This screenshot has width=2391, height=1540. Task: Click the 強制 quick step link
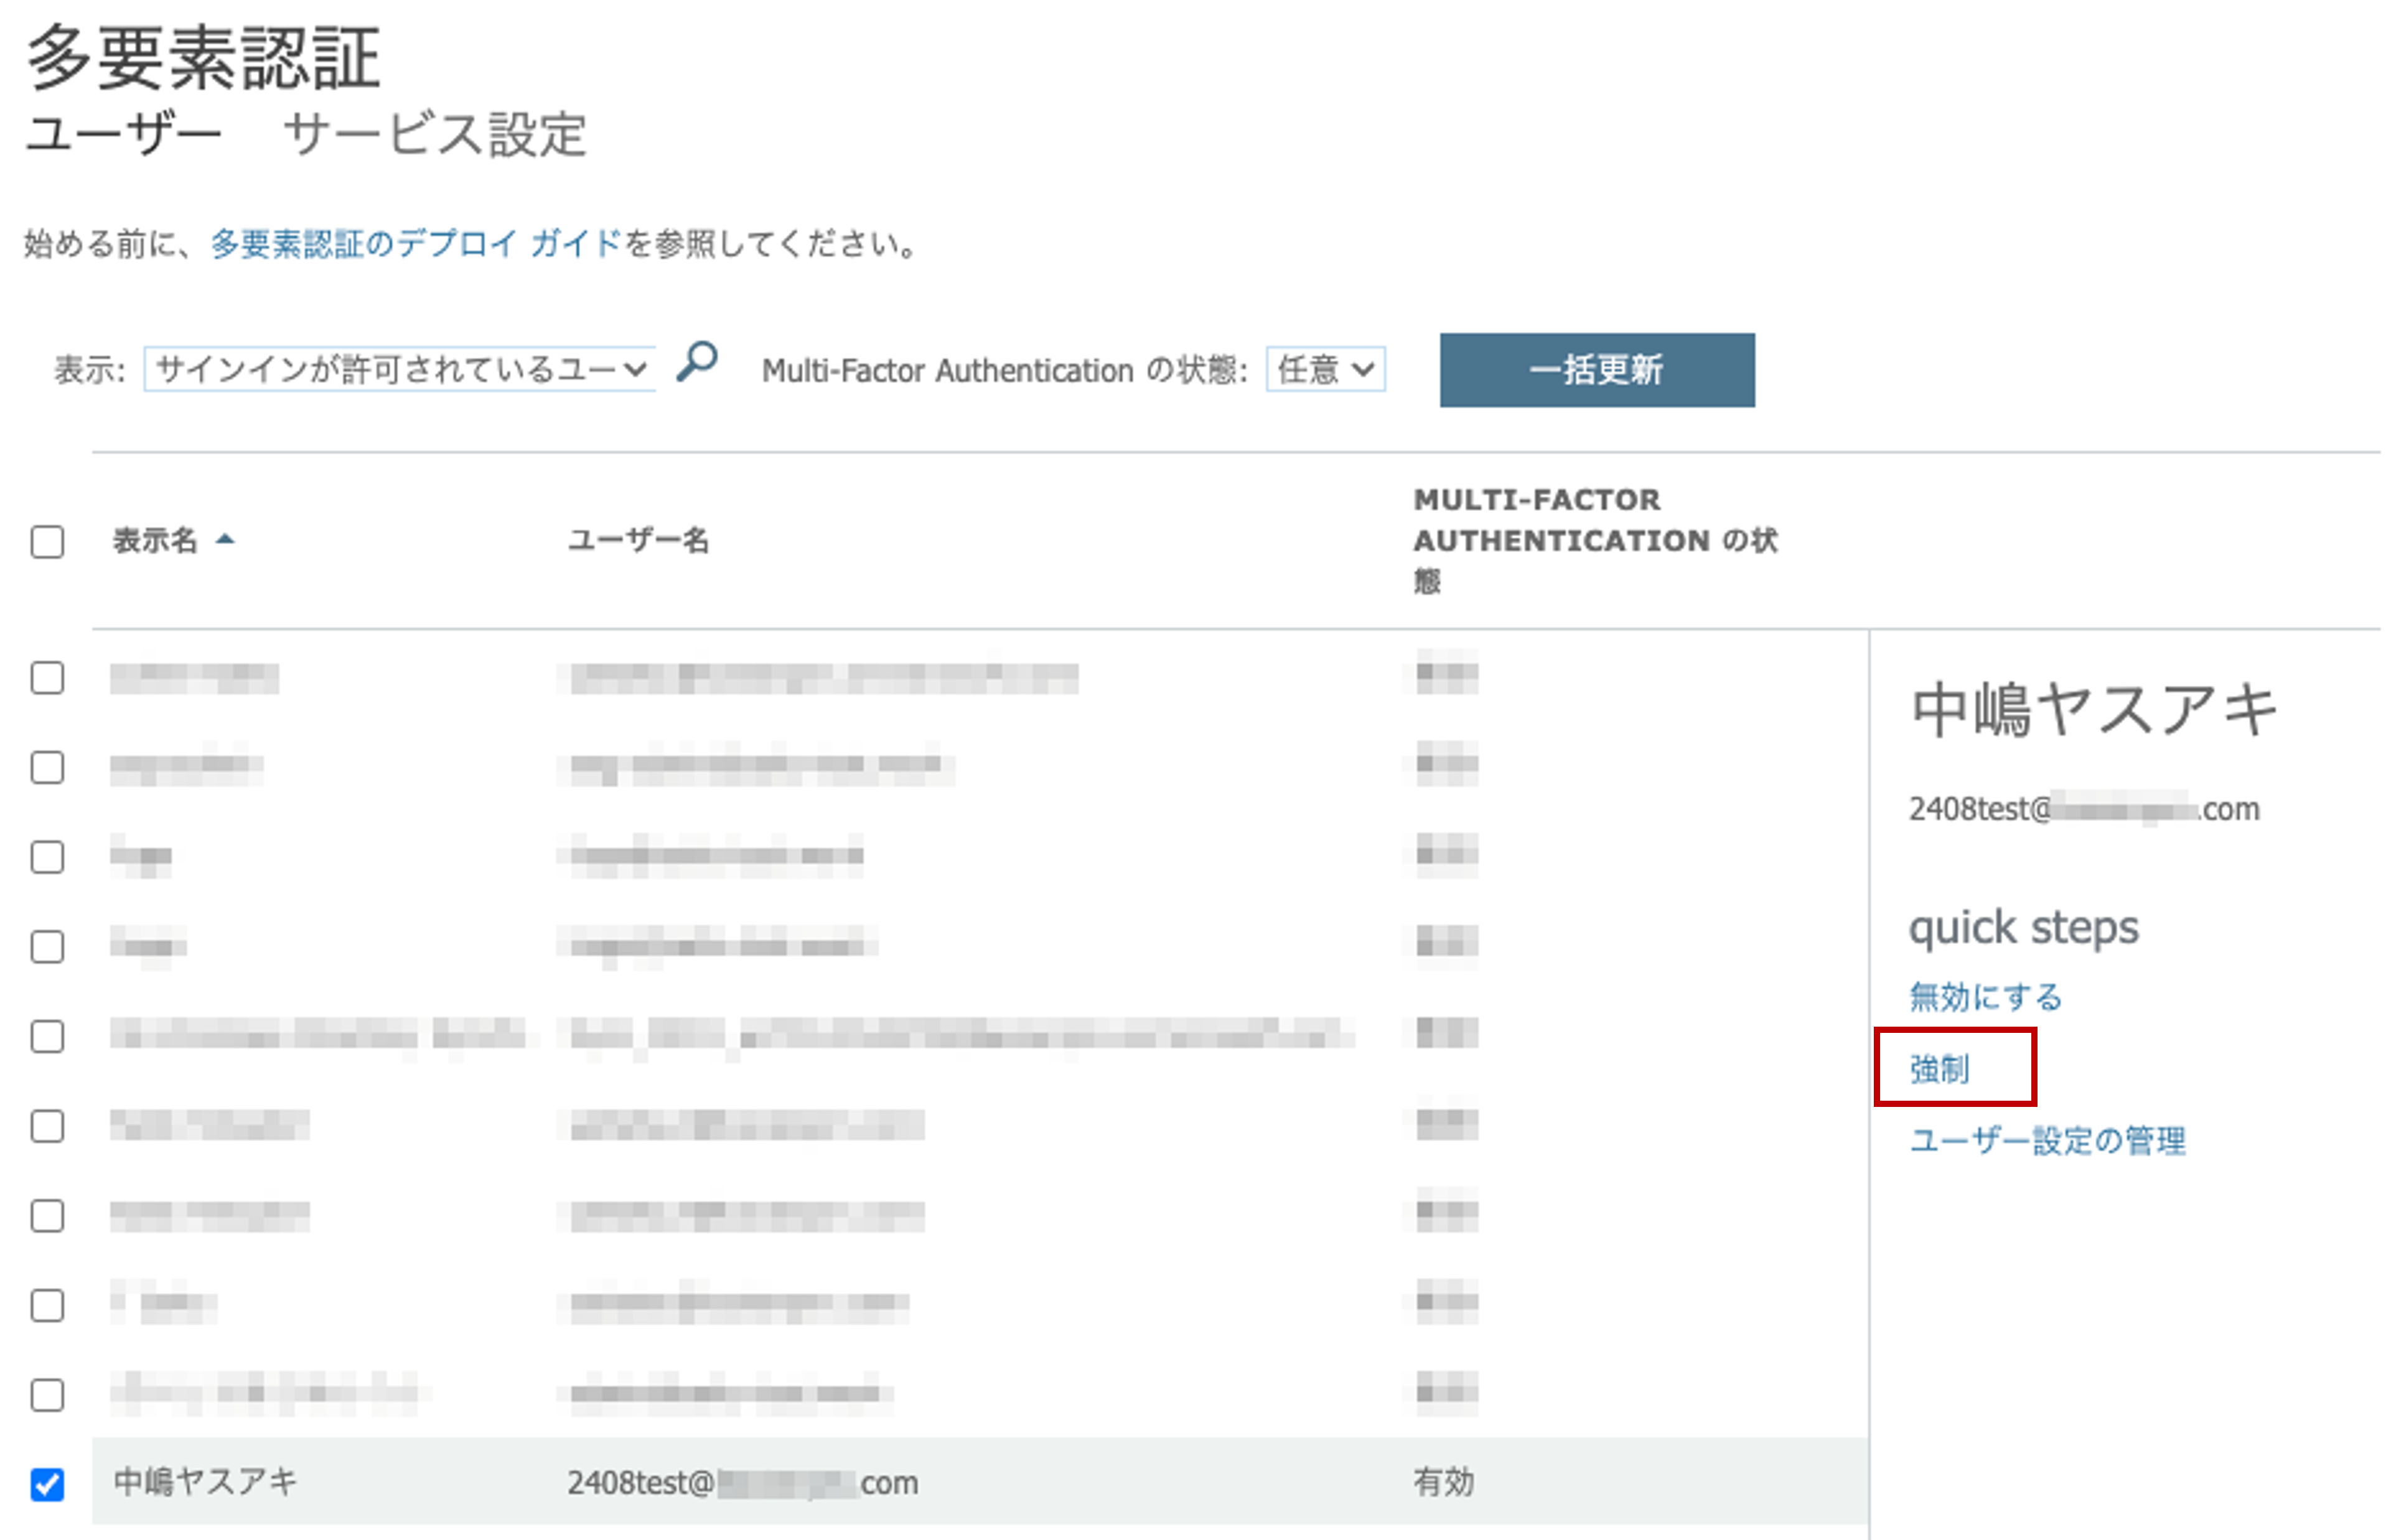(1939, 1069)
